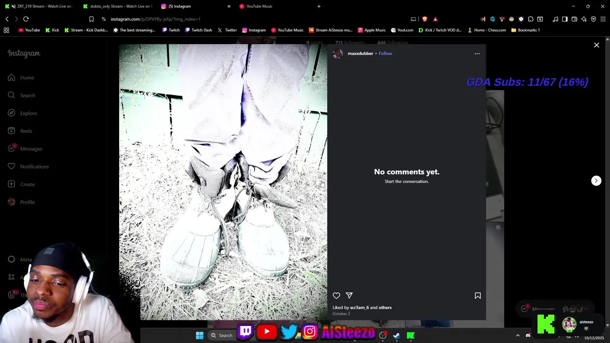Open the Leo AI sparkle icon
The image size is (610, 343).
pyautogui.click(x=584, y=19)
